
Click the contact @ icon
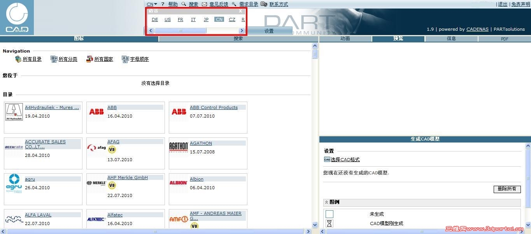click(264, 4)
